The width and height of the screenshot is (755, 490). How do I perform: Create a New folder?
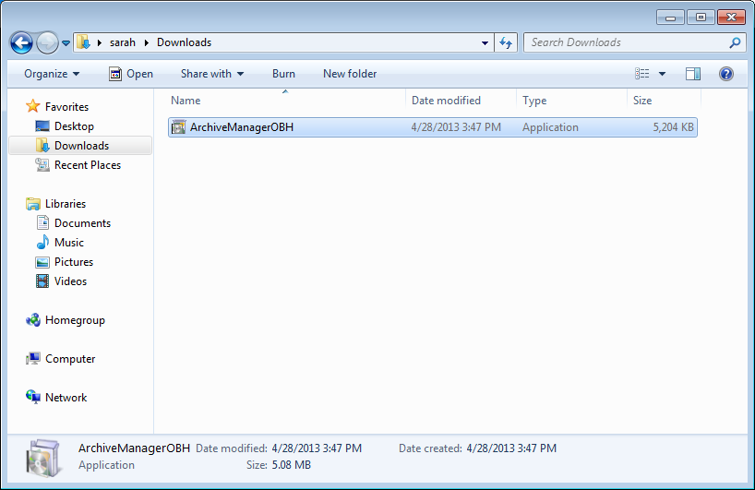coord(350,74)
